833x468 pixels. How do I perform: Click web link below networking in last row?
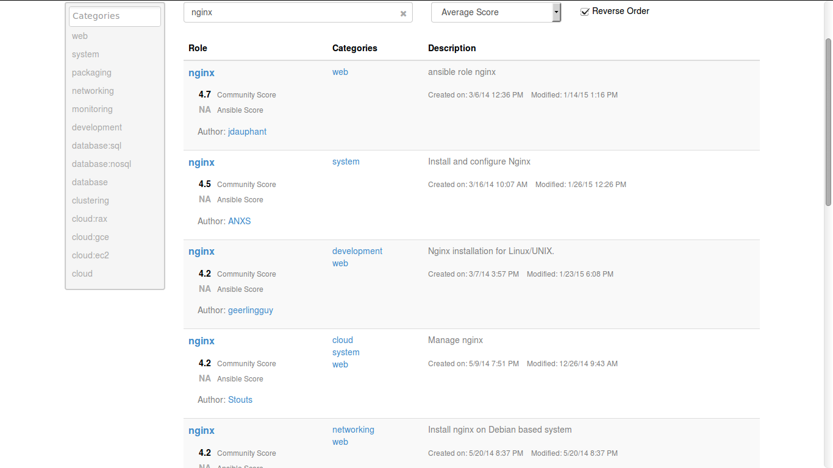point(340,442)
